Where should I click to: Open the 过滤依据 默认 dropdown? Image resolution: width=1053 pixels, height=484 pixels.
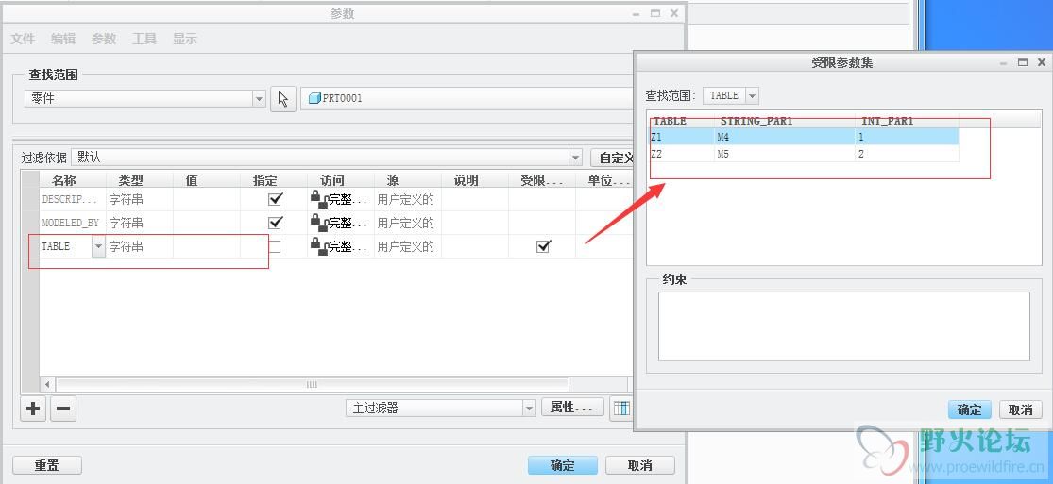[x=575, y=158]
